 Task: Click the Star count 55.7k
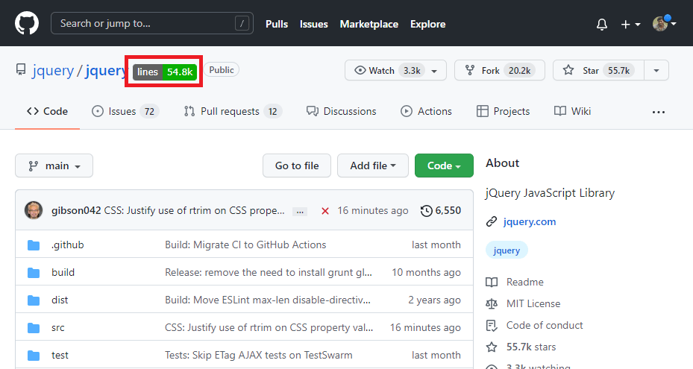pyautogui.click(x=618, y=70)
